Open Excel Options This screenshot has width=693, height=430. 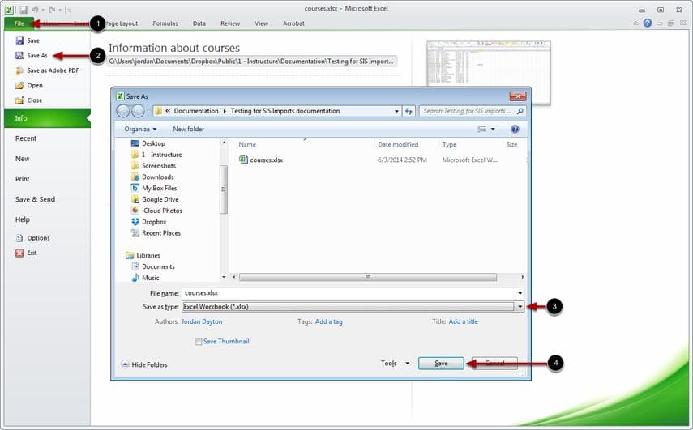tap(32, 238)
